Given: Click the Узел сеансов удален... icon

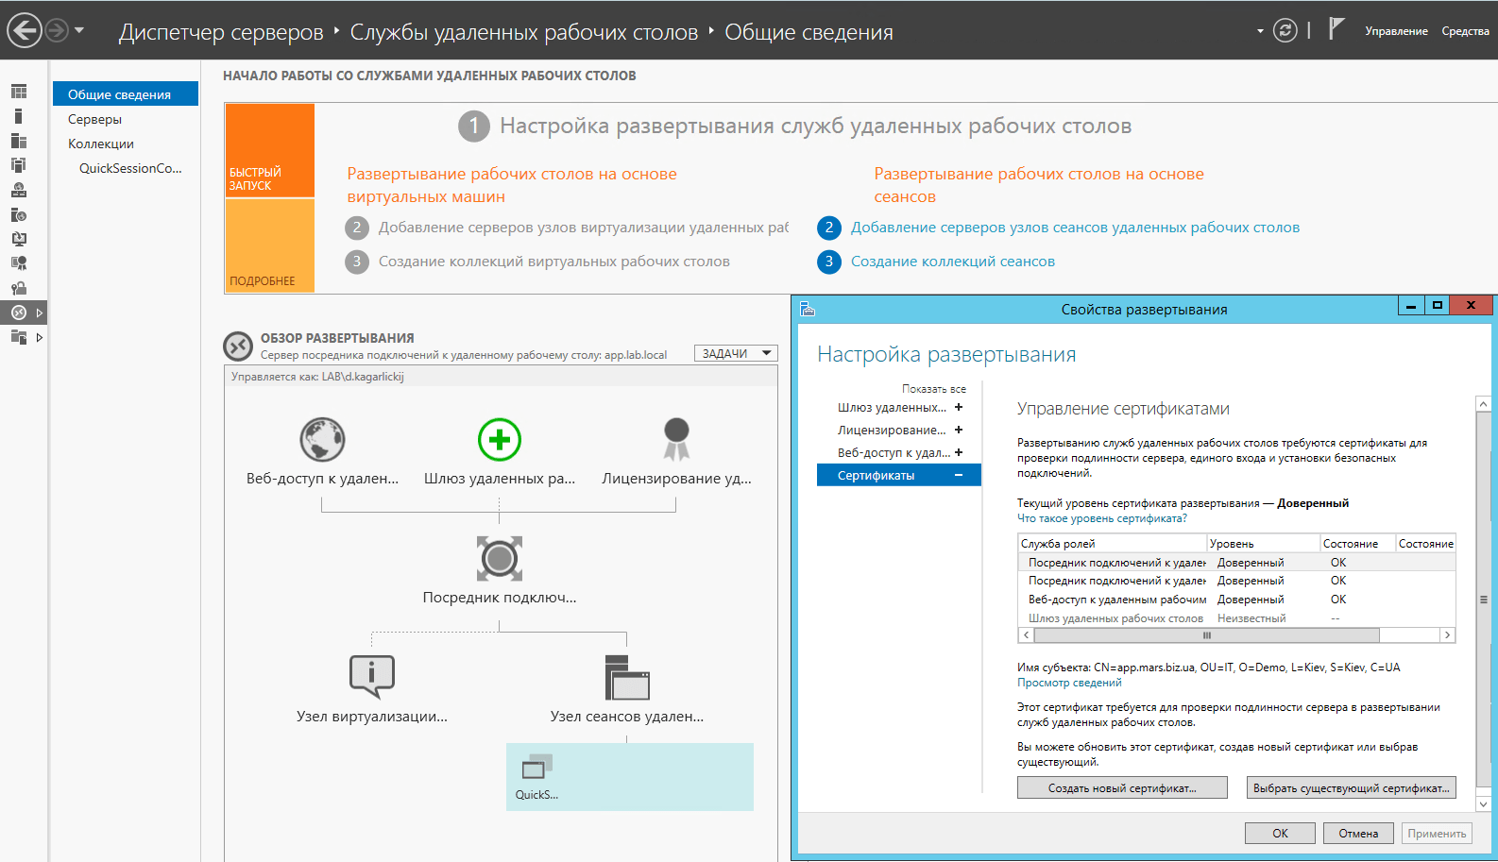Looking at the screenshot, I should (627, 677).
